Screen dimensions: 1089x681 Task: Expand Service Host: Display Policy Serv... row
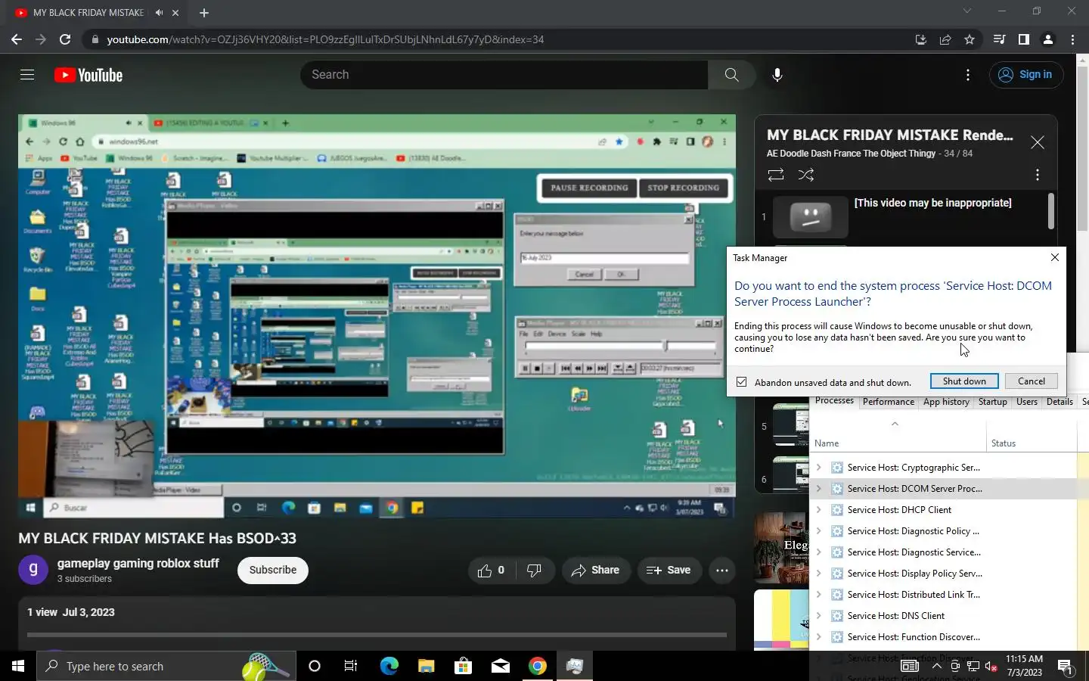pos(818,574)
